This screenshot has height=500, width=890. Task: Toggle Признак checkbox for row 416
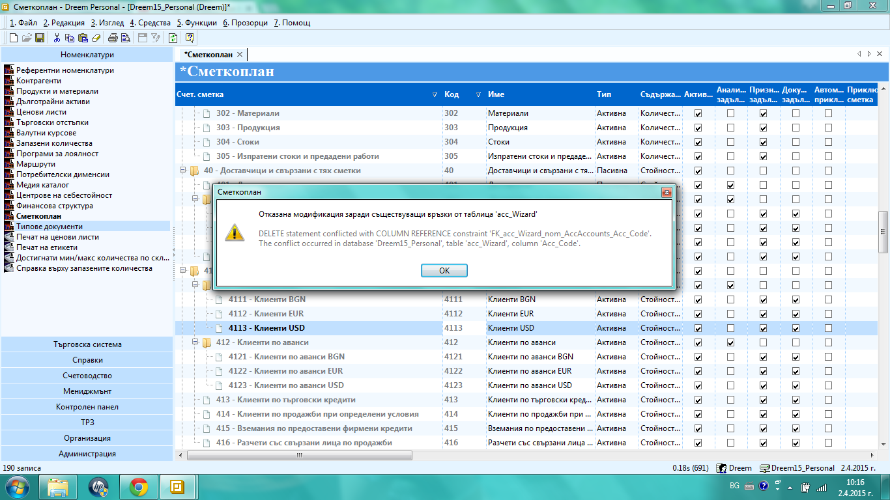click(764, 443)
